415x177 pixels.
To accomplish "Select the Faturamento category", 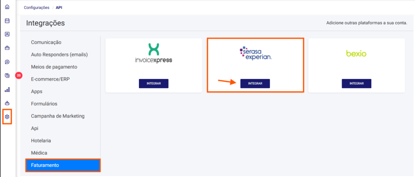I will (45, 165).
